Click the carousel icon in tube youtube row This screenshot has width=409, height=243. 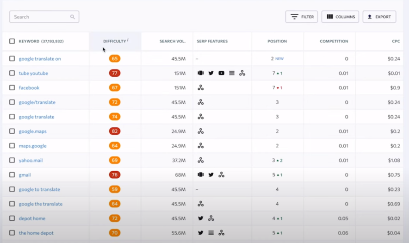[201, 73]
